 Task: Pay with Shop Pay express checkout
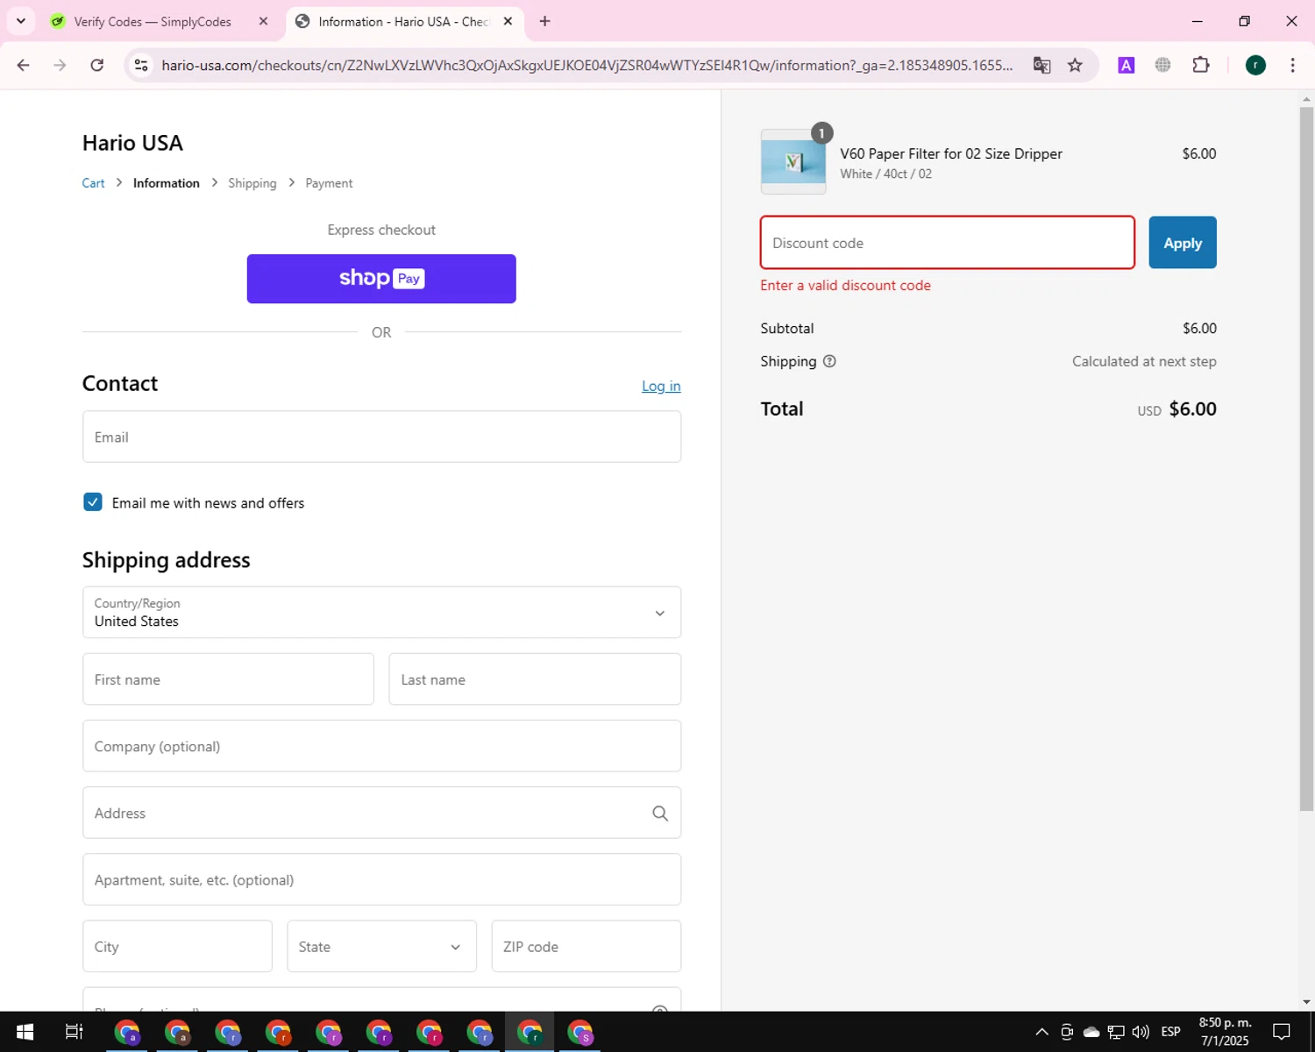click(x=381, y=279)
